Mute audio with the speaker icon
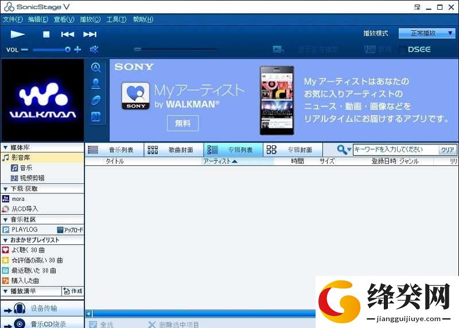 coord(94,49)
